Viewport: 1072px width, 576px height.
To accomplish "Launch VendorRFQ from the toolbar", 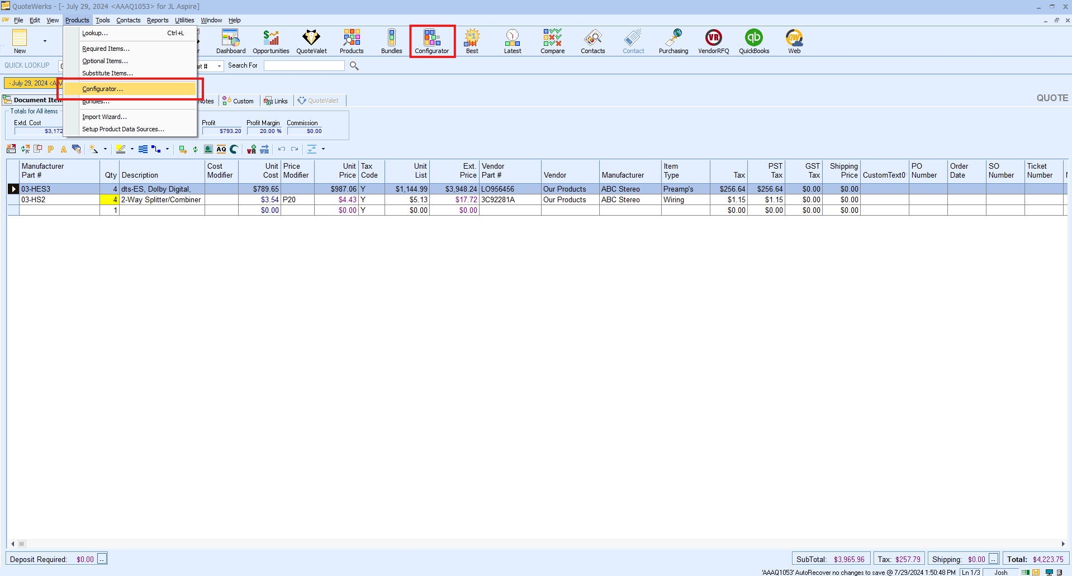I will (713, 41).
